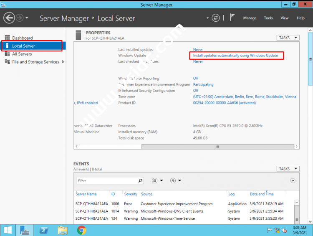Click the Product ID activation link
The height and width of the screenshot is (236, 313).
pyautogui.click(x=224, y=103)
